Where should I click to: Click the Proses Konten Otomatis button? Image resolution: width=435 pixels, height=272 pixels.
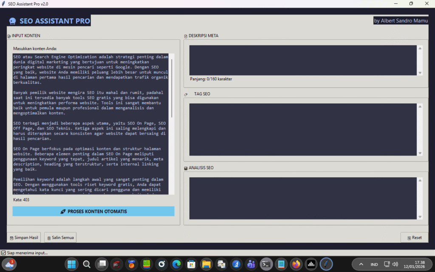point(93,211)
